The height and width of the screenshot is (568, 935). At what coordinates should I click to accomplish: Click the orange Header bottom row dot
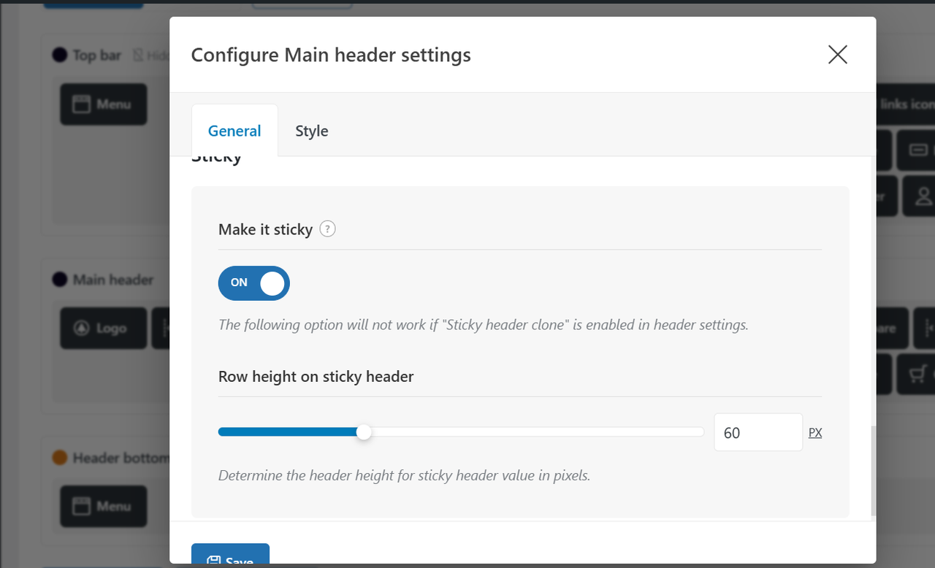60,458
